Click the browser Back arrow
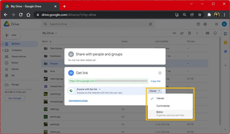 pos(6,15)
